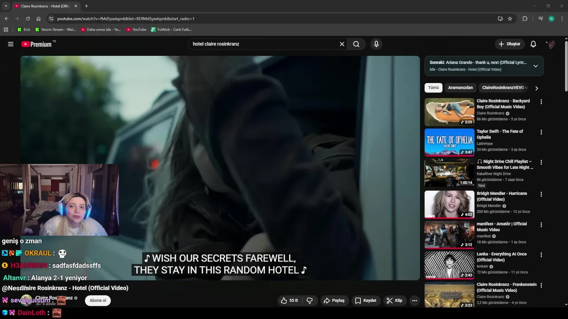Open The Fate of Ophelia thumbnail

(450, 142)
